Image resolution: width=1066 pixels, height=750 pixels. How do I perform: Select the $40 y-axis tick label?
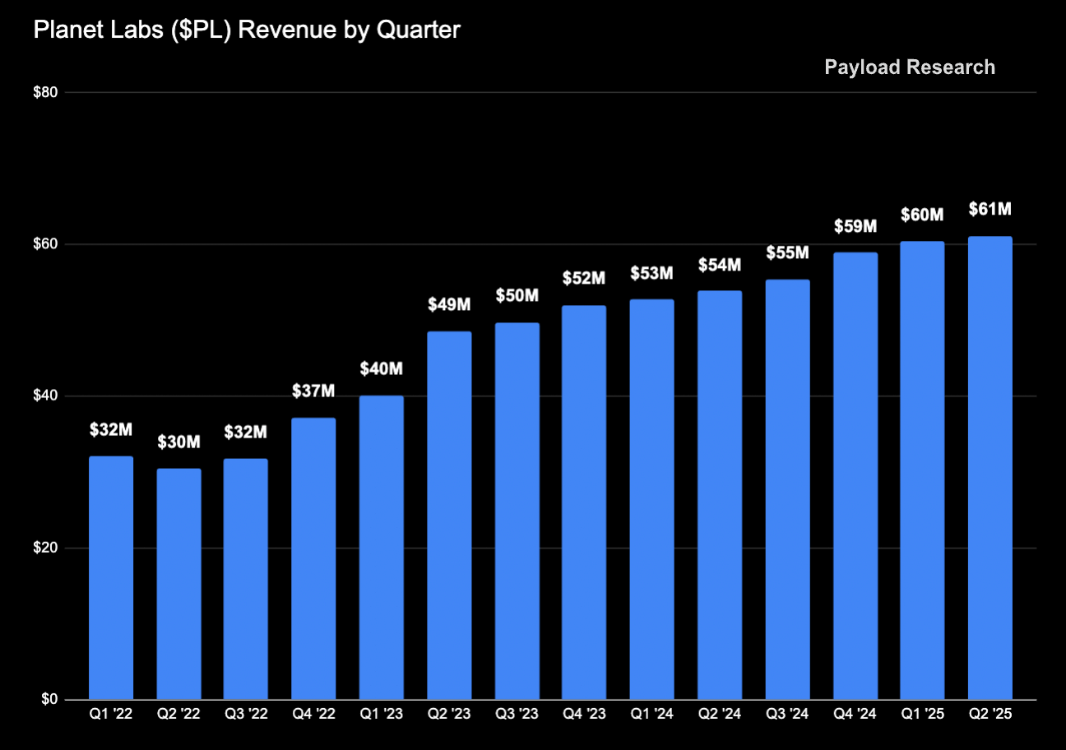pos(44,396)
